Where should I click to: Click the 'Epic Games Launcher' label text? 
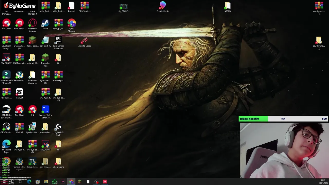[x=58, y=47]
